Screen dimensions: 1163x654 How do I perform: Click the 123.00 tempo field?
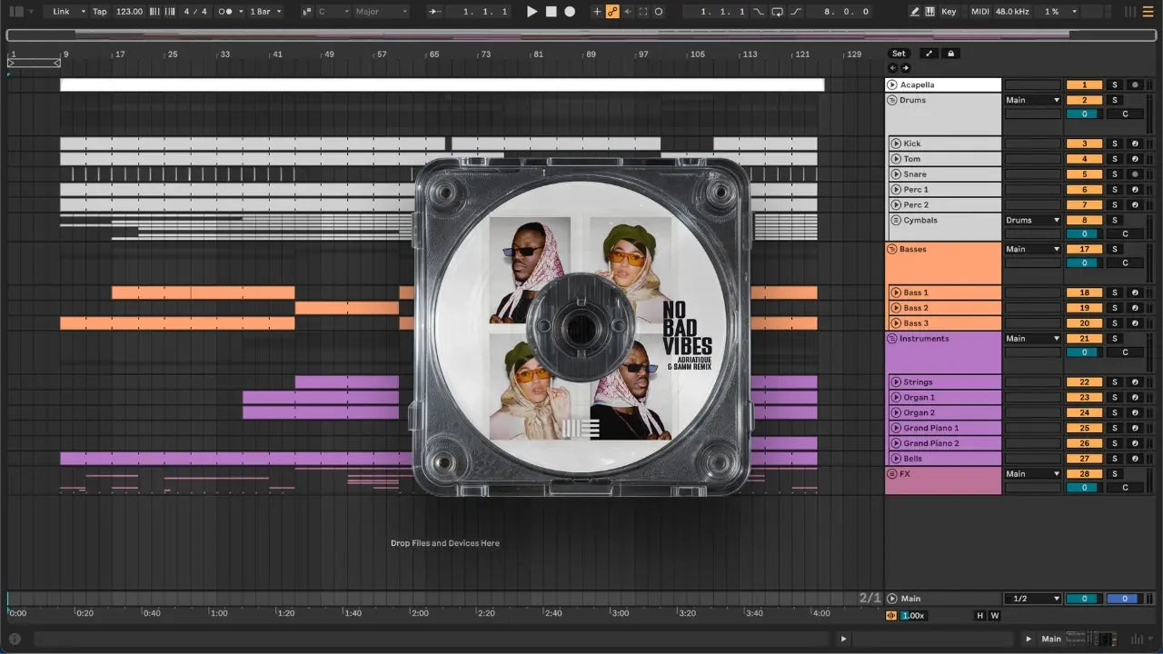click(x=130, y=12)
